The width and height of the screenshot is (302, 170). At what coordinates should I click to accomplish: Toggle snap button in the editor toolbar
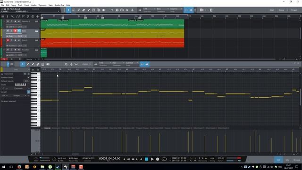coord(147,64)
